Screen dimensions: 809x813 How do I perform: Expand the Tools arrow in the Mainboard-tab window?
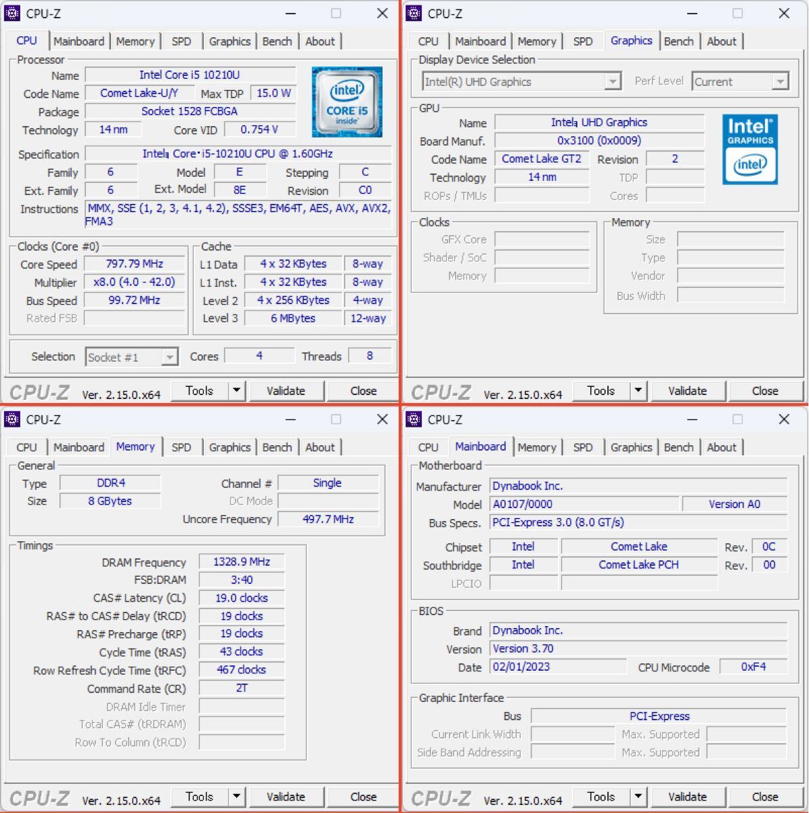tap(638, 797)
